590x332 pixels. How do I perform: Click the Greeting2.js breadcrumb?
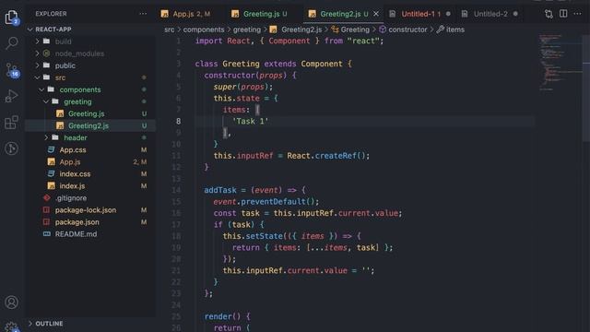(x=297, y=30)
